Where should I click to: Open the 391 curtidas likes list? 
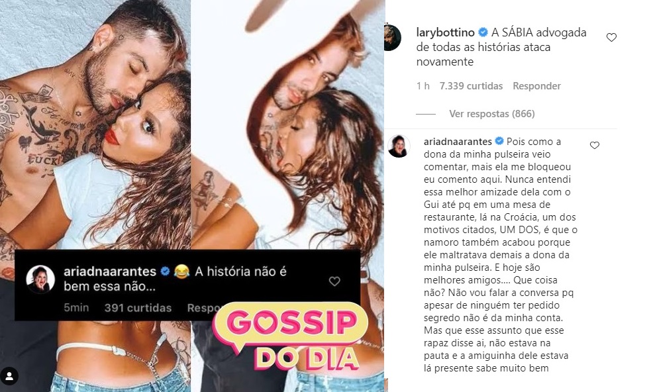(138, 308)
